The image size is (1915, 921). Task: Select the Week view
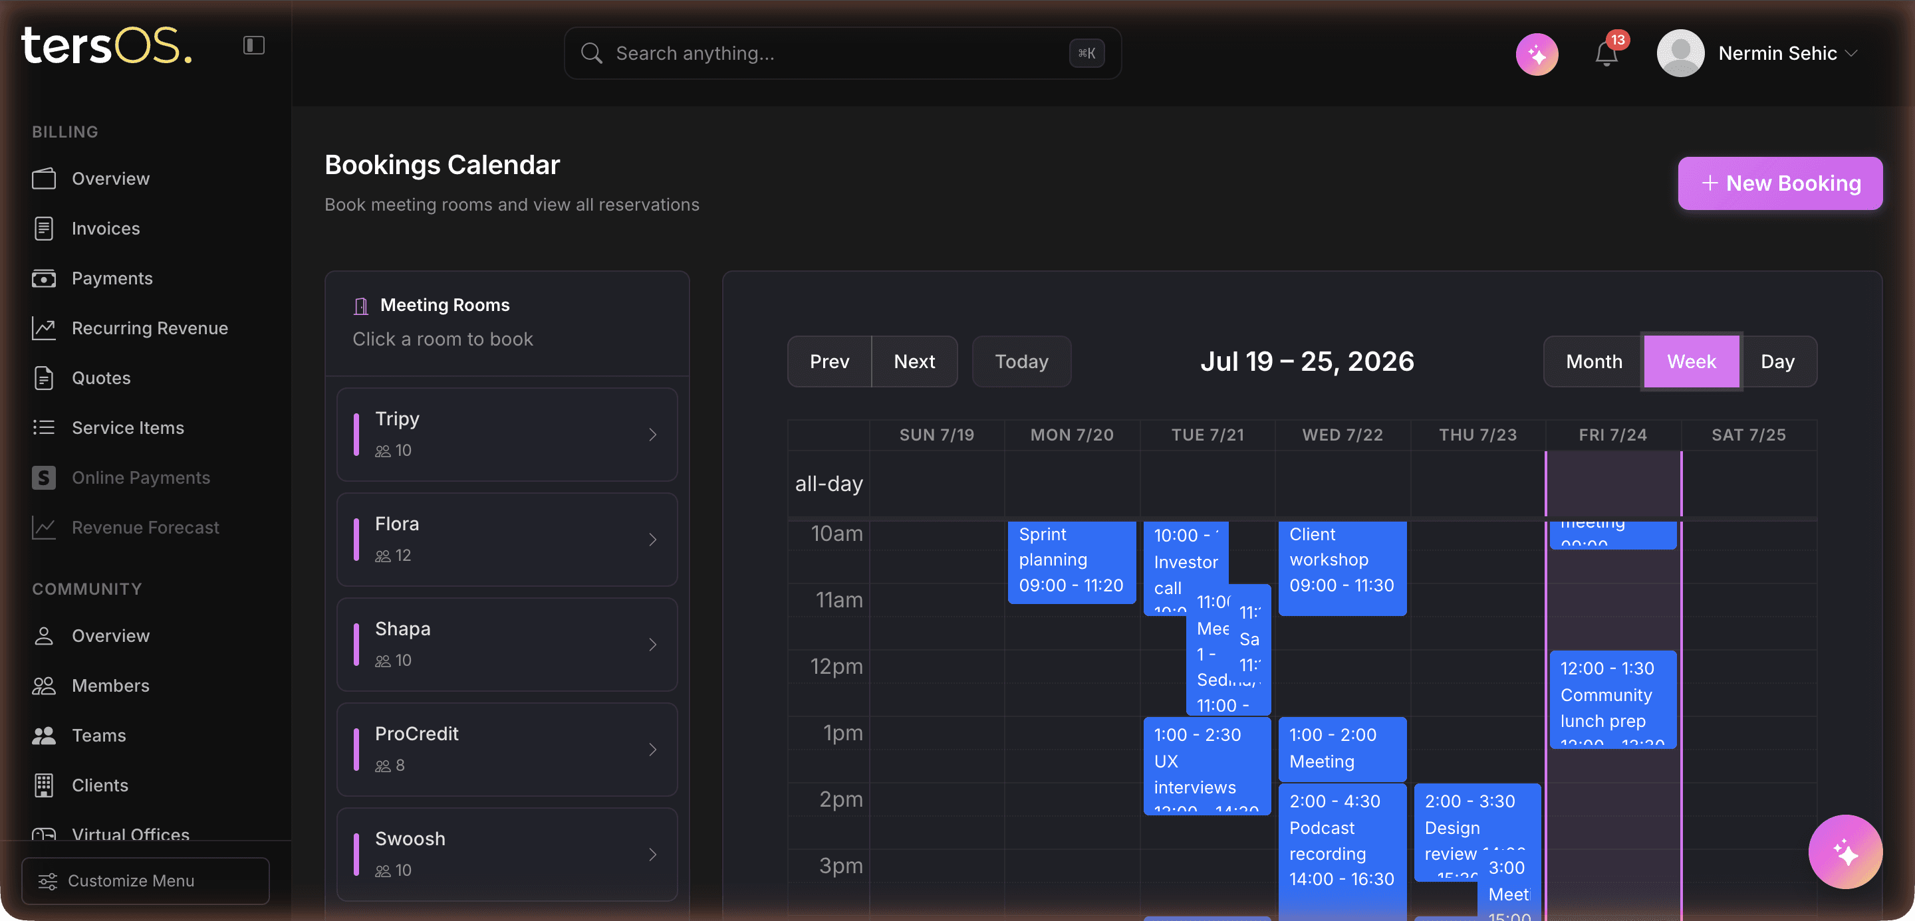pos(1691,361)
